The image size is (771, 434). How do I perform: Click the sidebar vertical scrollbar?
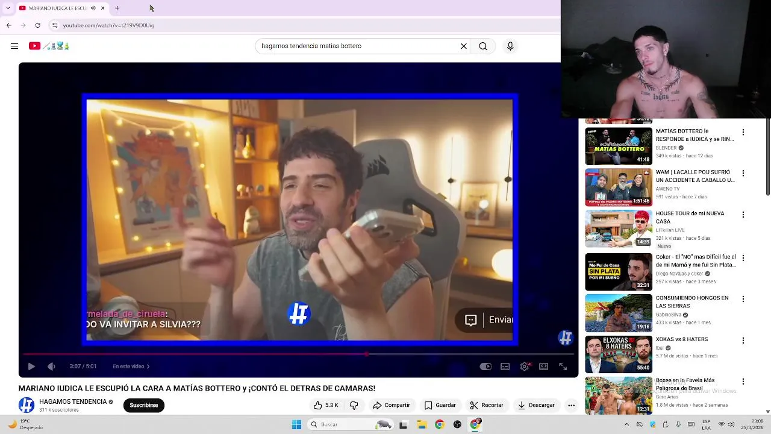767,157
